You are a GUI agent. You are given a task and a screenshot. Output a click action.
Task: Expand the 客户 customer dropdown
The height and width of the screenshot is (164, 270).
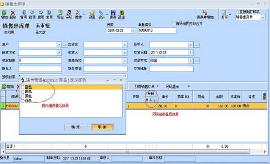[x=59, y=45]
